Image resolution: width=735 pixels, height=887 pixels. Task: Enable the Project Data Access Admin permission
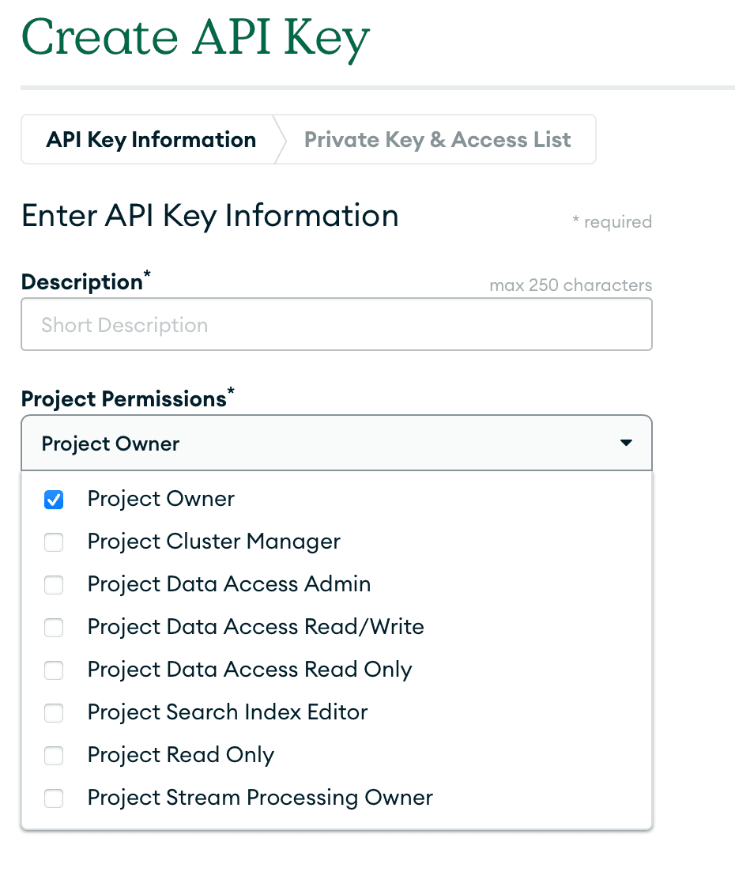tap(54, 585)
